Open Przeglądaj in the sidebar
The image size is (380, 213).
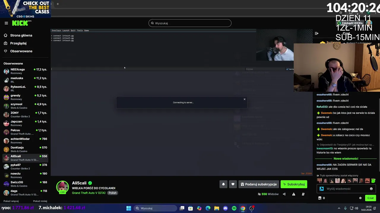(18, 43)
